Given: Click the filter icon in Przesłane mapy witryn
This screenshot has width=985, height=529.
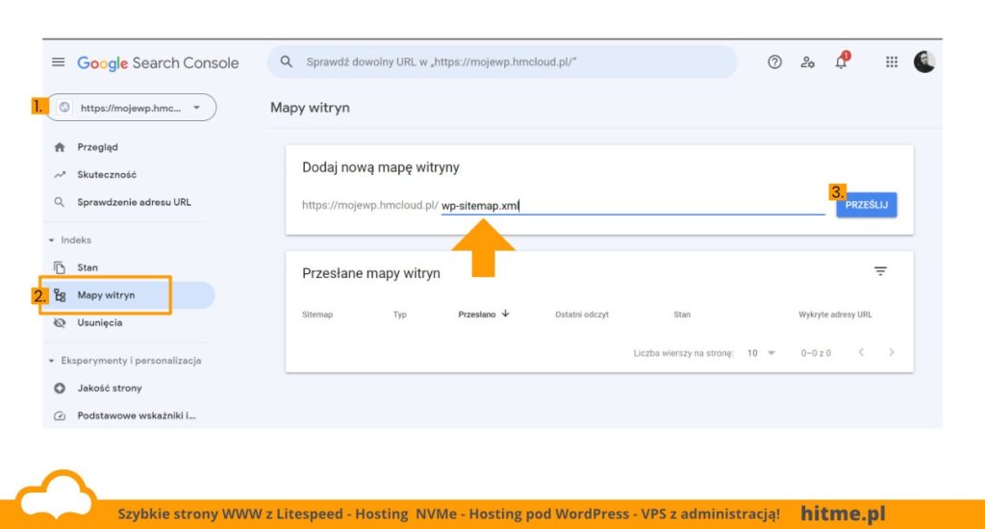Looking at the screenshot, I should 880,271.
